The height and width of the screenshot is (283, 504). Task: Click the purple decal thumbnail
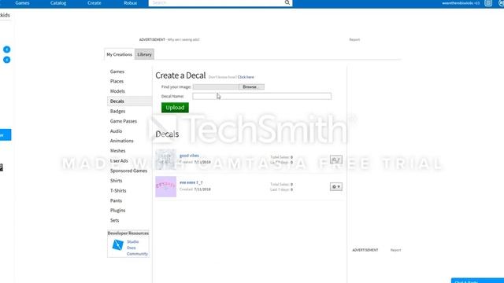(166, 187)
